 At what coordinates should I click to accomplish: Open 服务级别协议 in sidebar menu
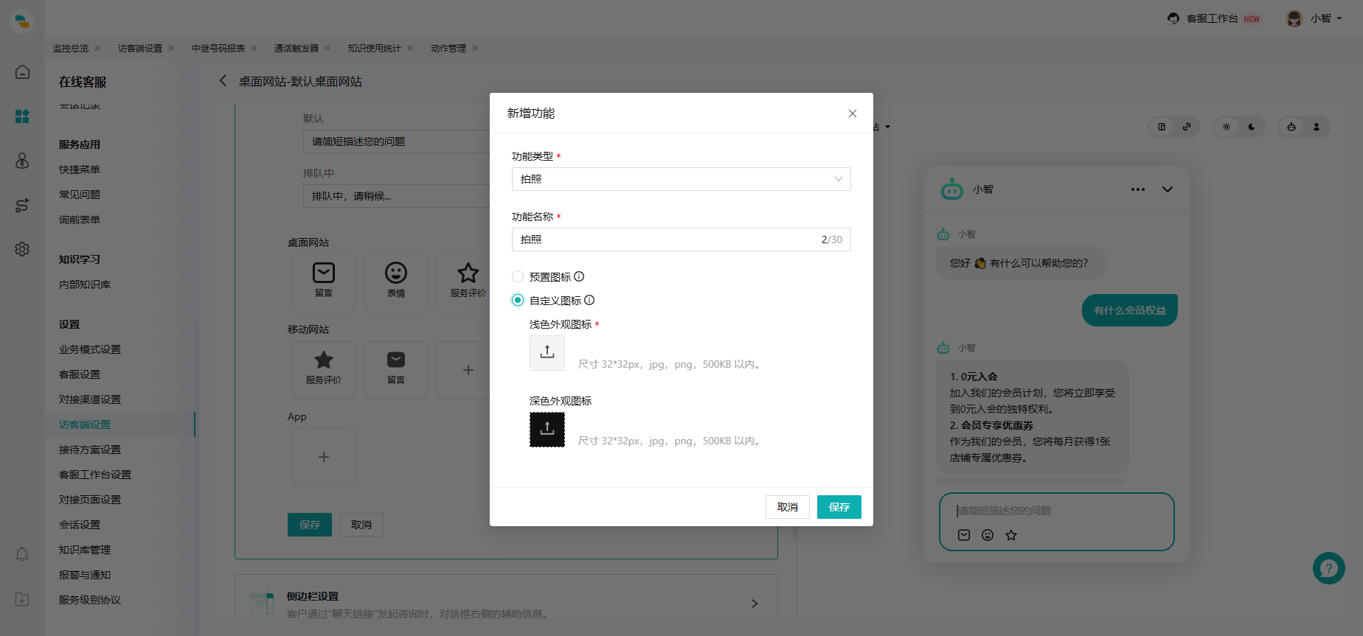click(90, 600)
